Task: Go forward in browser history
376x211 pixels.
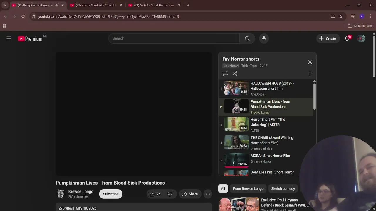Action: 14,16
